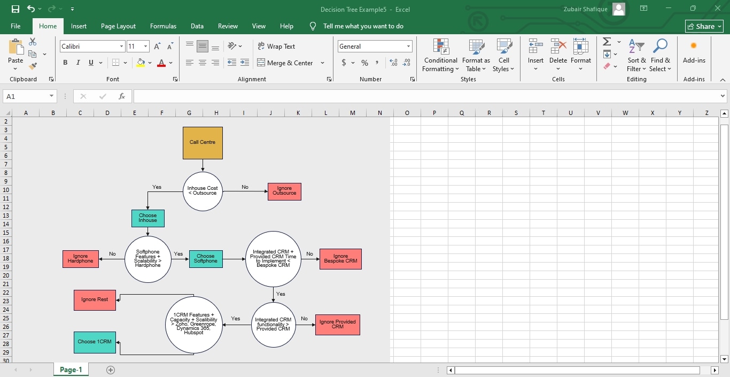Click the Share button
730x377 pixels.
704,26
